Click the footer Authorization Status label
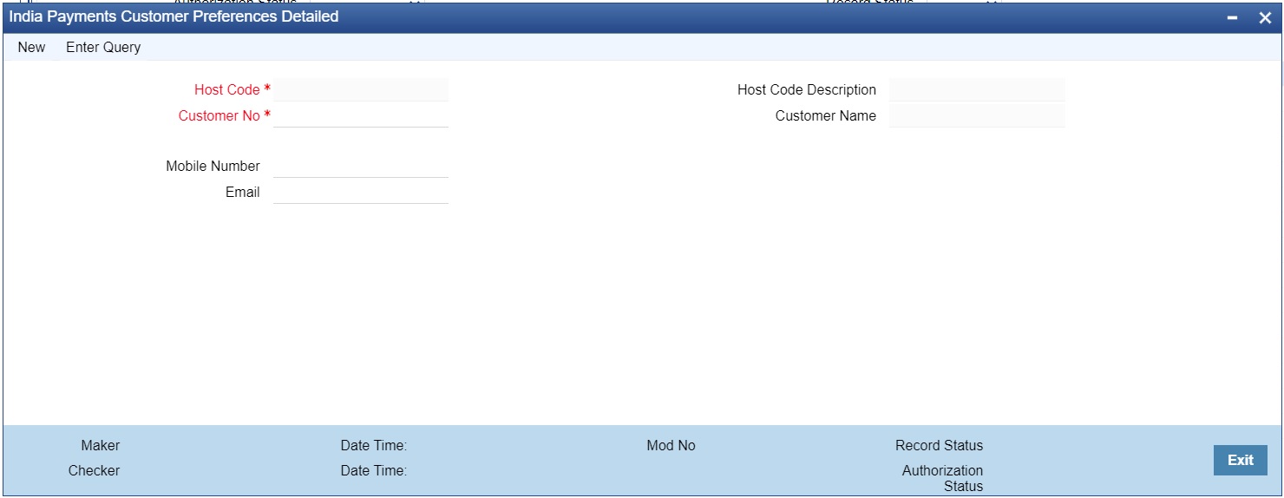Image resolution: width=1284 pixels, height=498 pixels. pyautogui.click(x=943, y=478)
